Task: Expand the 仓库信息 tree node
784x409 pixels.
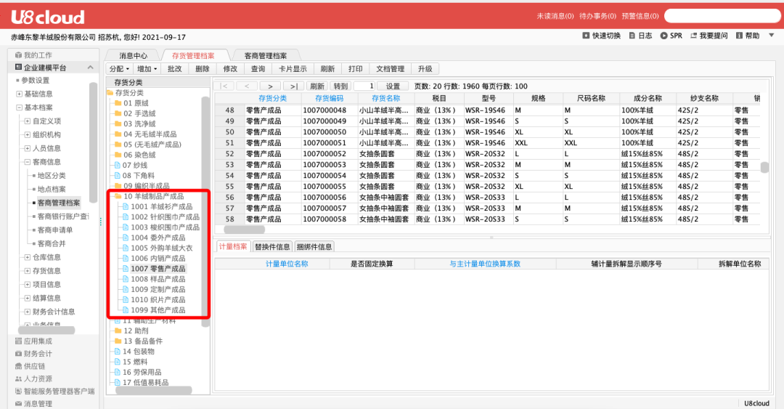Action: pos(27,257)
